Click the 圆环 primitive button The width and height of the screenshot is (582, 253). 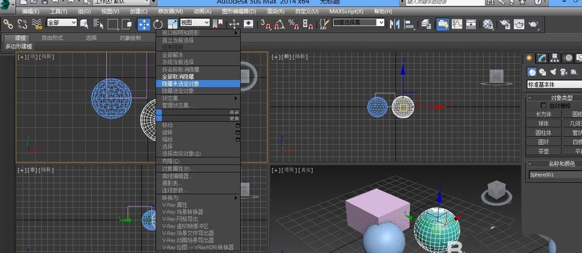[x=544, y=142]
